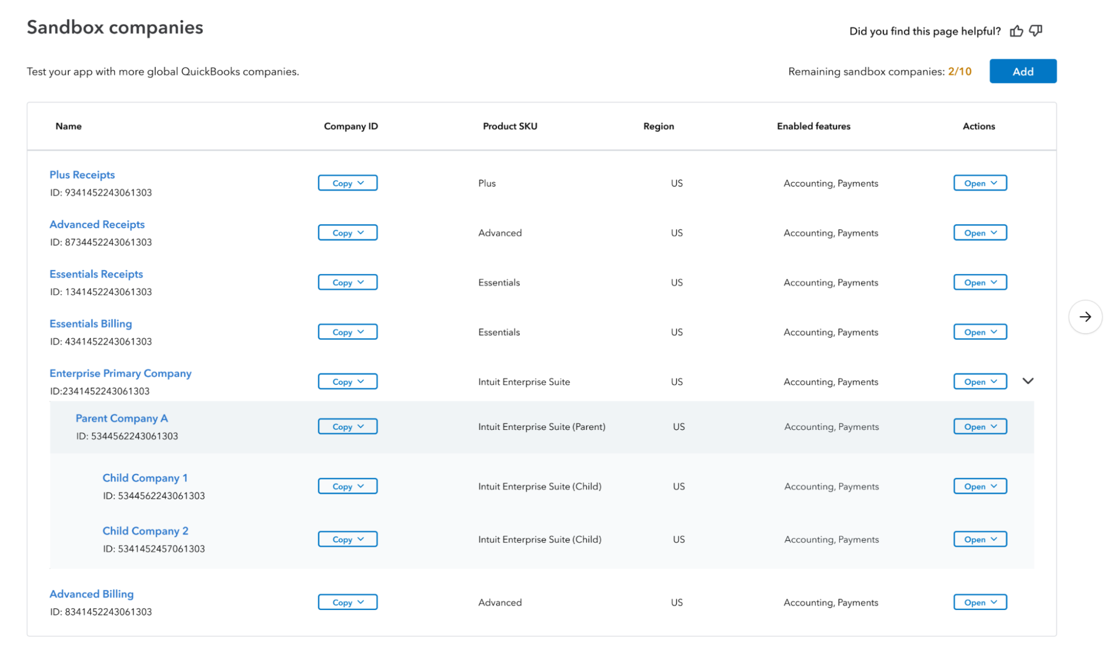Select ID 2341452243061303 text
This screenshot has height=657, width=1108.
pyautogui.click(x=100, y=392)
